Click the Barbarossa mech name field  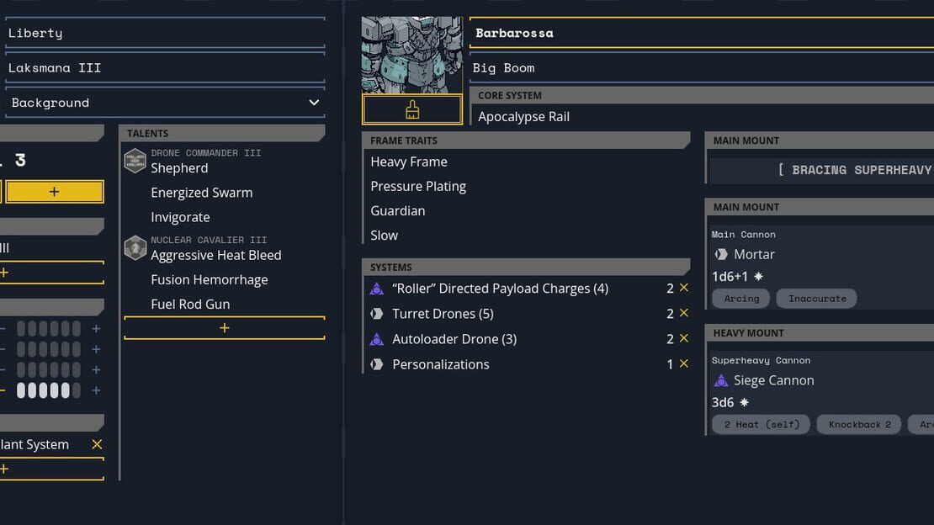click(x=702, y=33)
